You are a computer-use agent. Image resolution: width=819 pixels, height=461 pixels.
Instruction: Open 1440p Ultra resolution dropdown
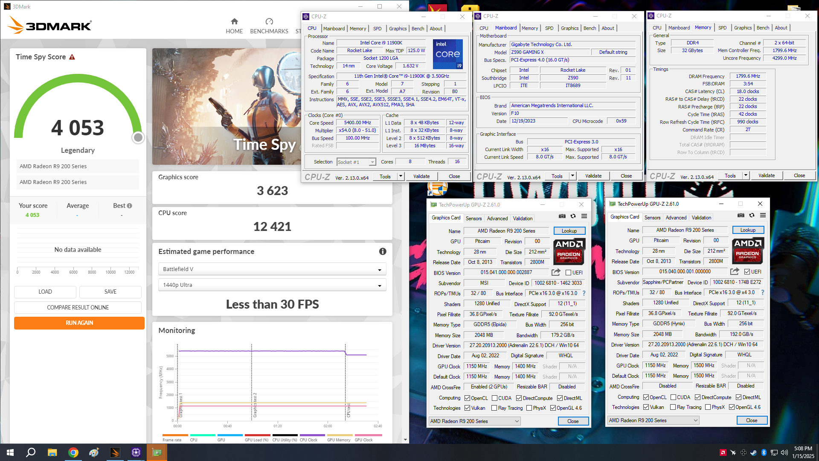pyautogui.click(x=272, y=285)
